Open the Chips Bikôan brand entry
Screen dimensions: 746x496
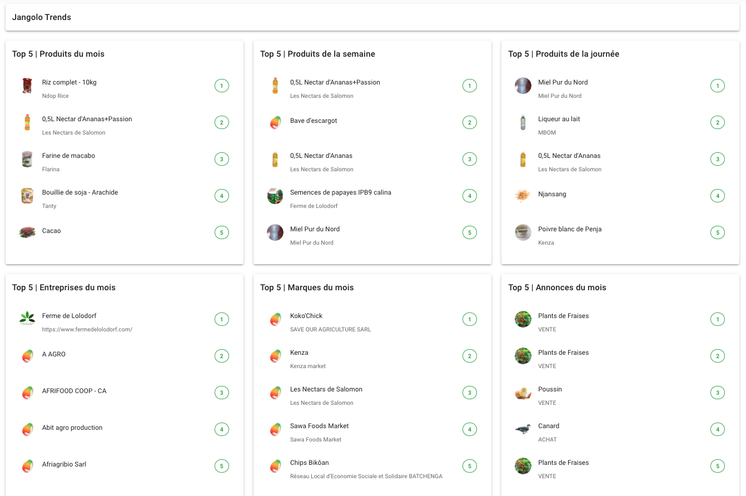(x=310, y=463)
